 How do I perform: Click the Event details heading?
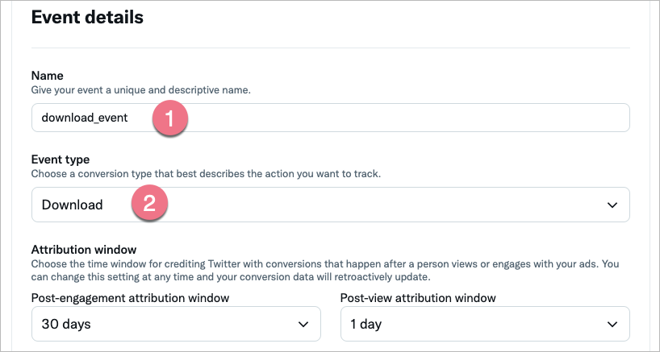click(87, 17)
